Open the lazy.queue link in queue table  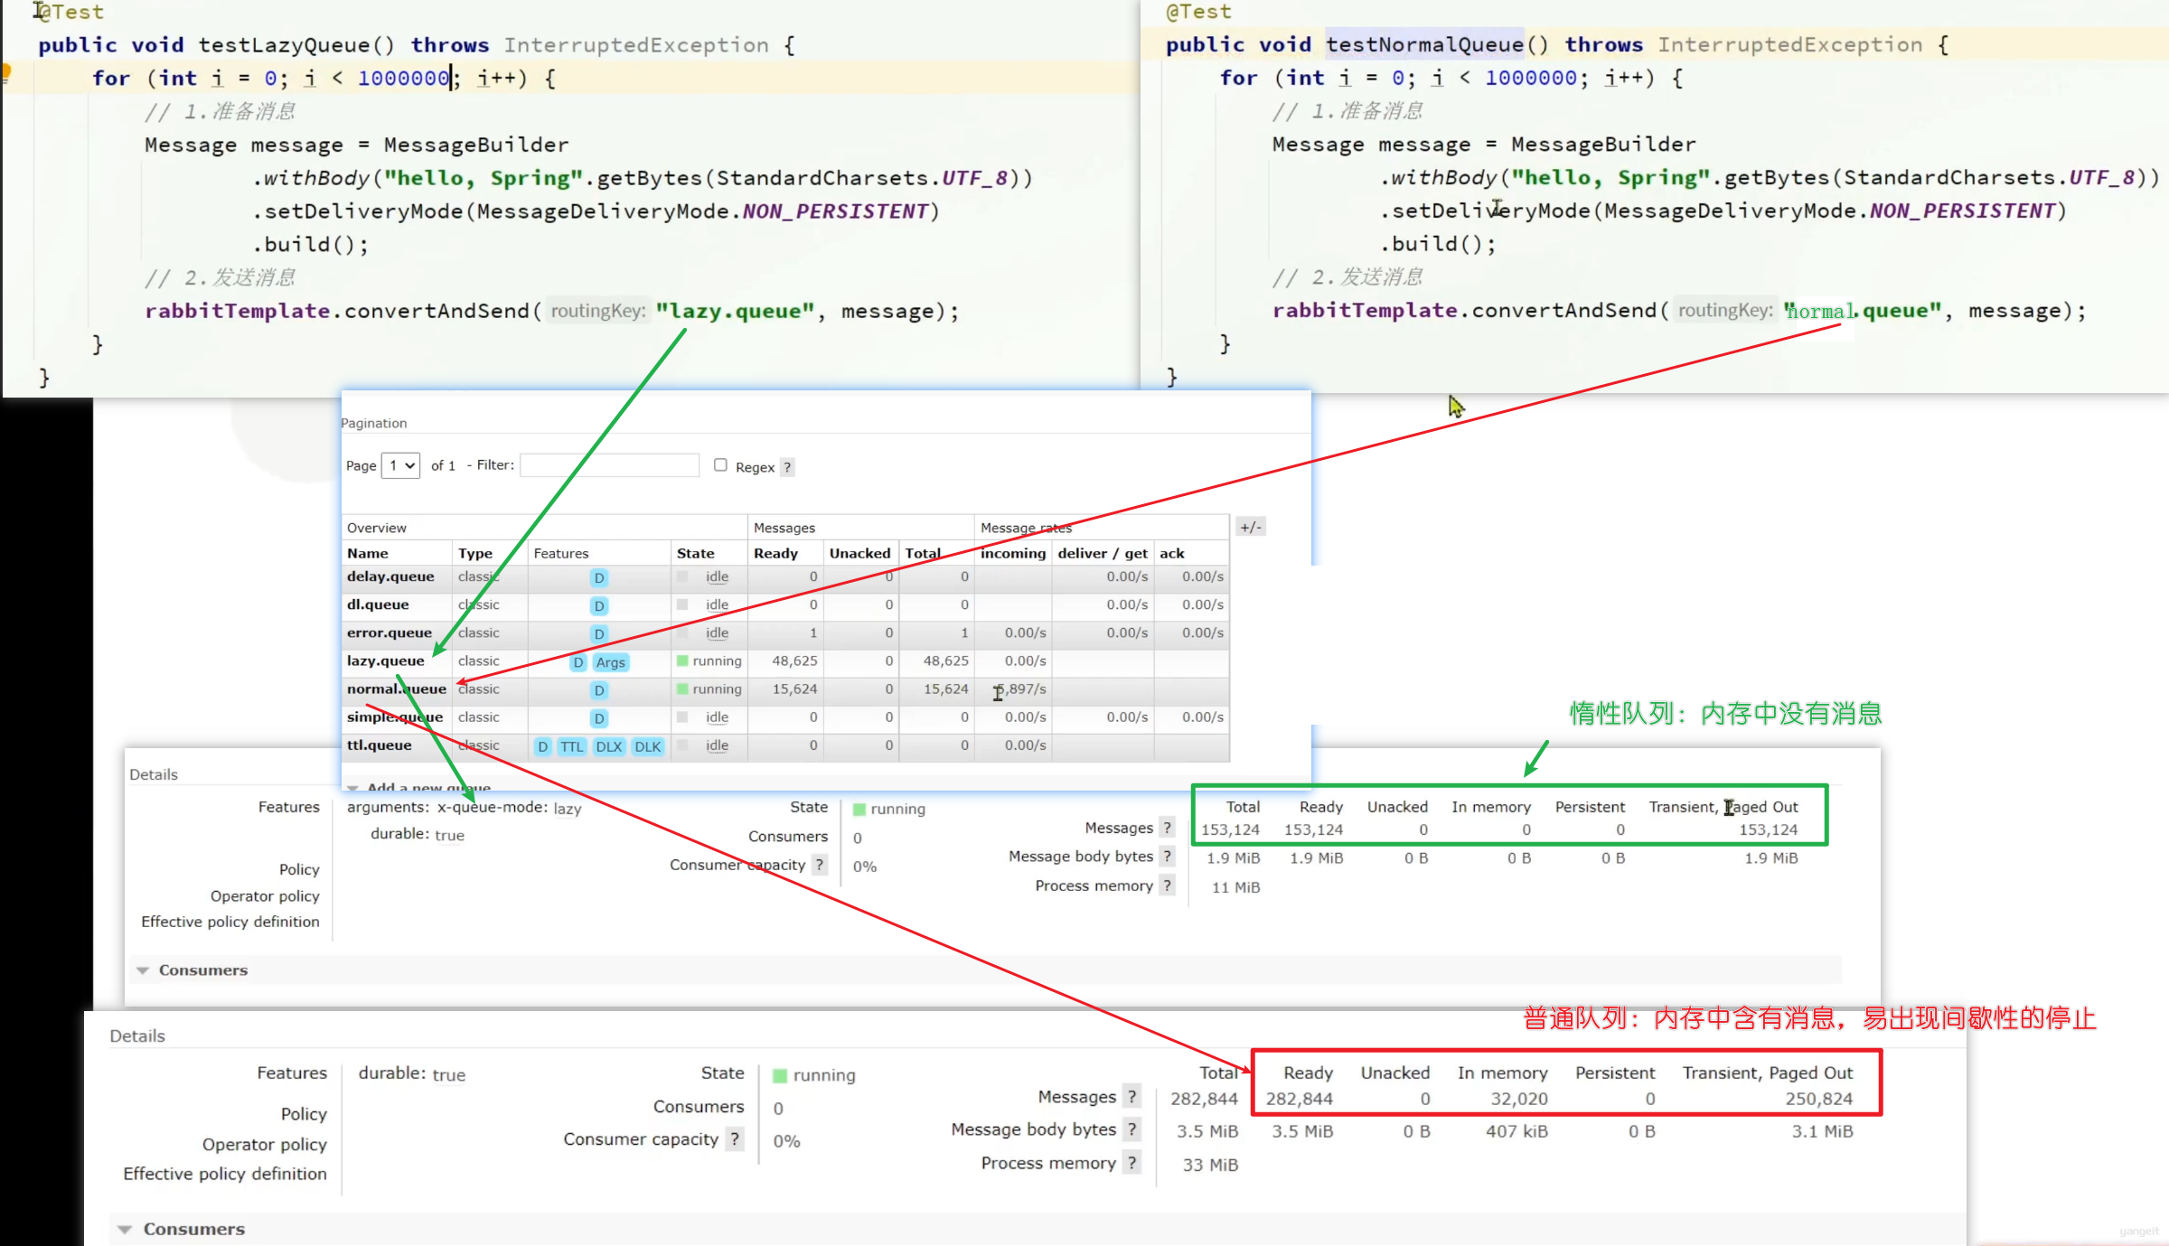[x=386, y=660]
